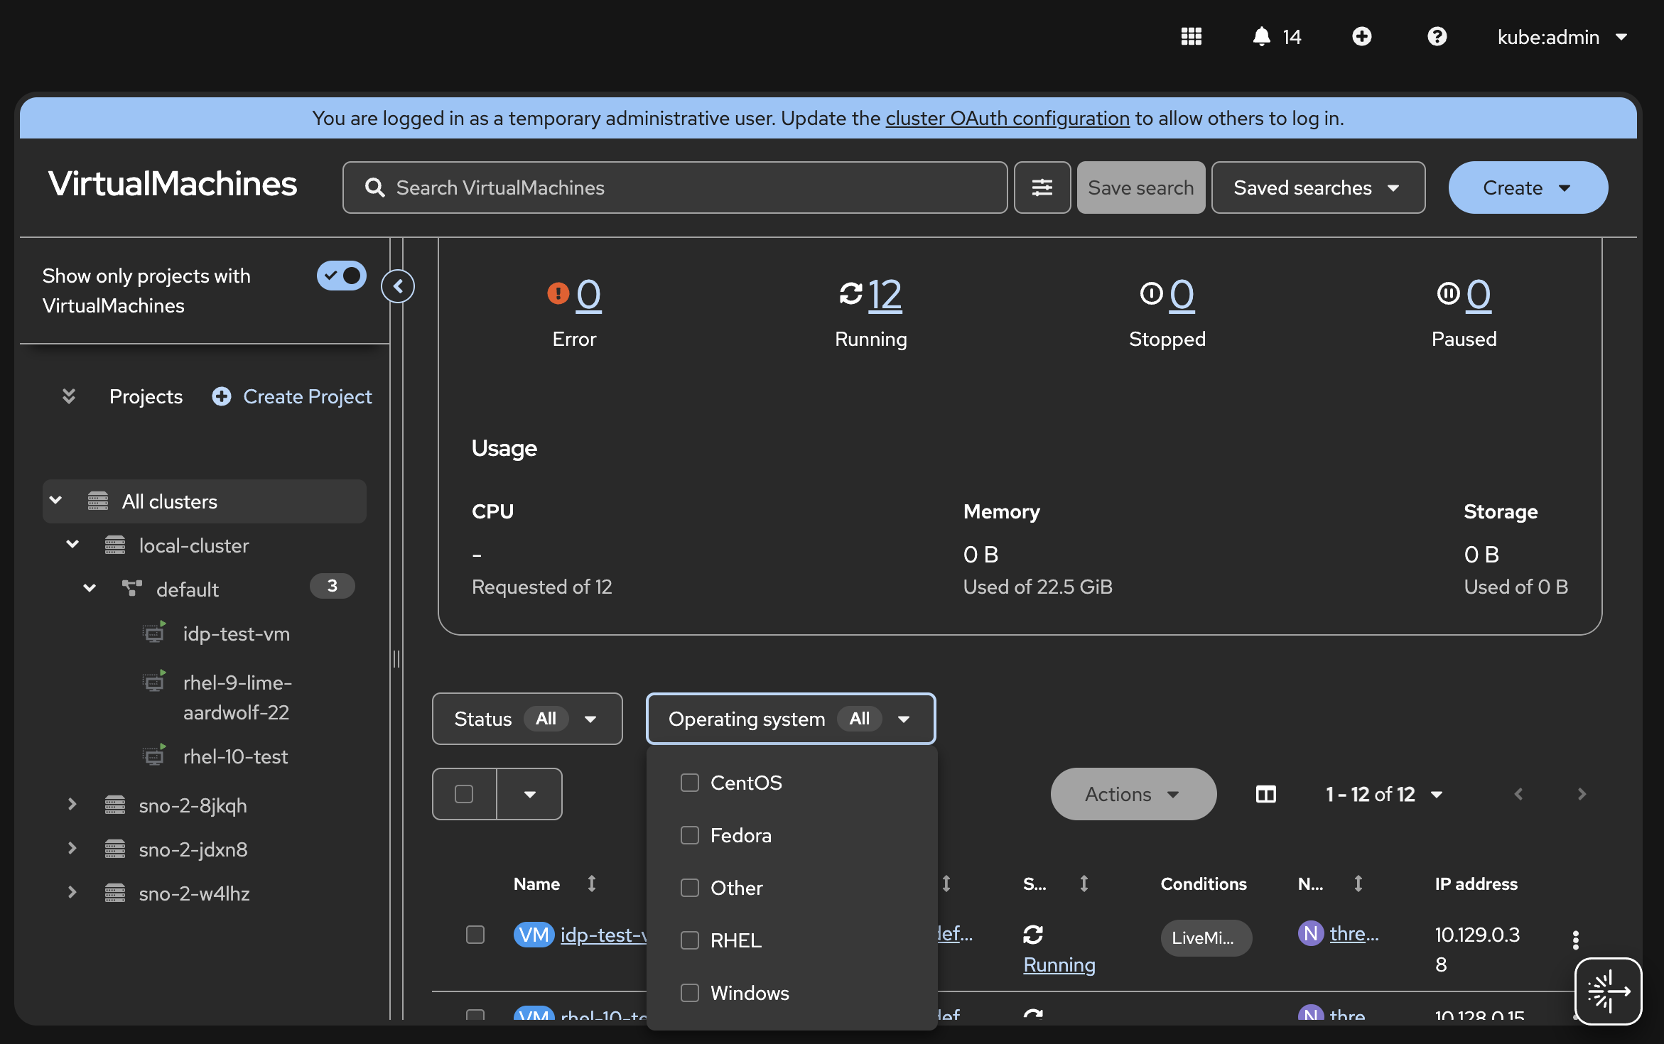Click the plus quick-create icon in header
The width and height of the screenshot is (1664, 1044).
(1361, 36)
